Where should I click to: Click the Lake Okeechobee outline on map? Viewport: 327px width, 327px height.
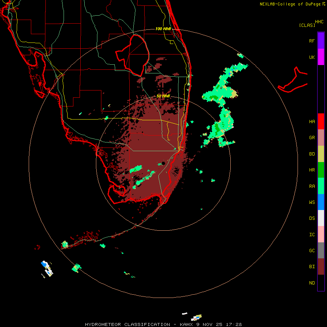coord(133,55)
